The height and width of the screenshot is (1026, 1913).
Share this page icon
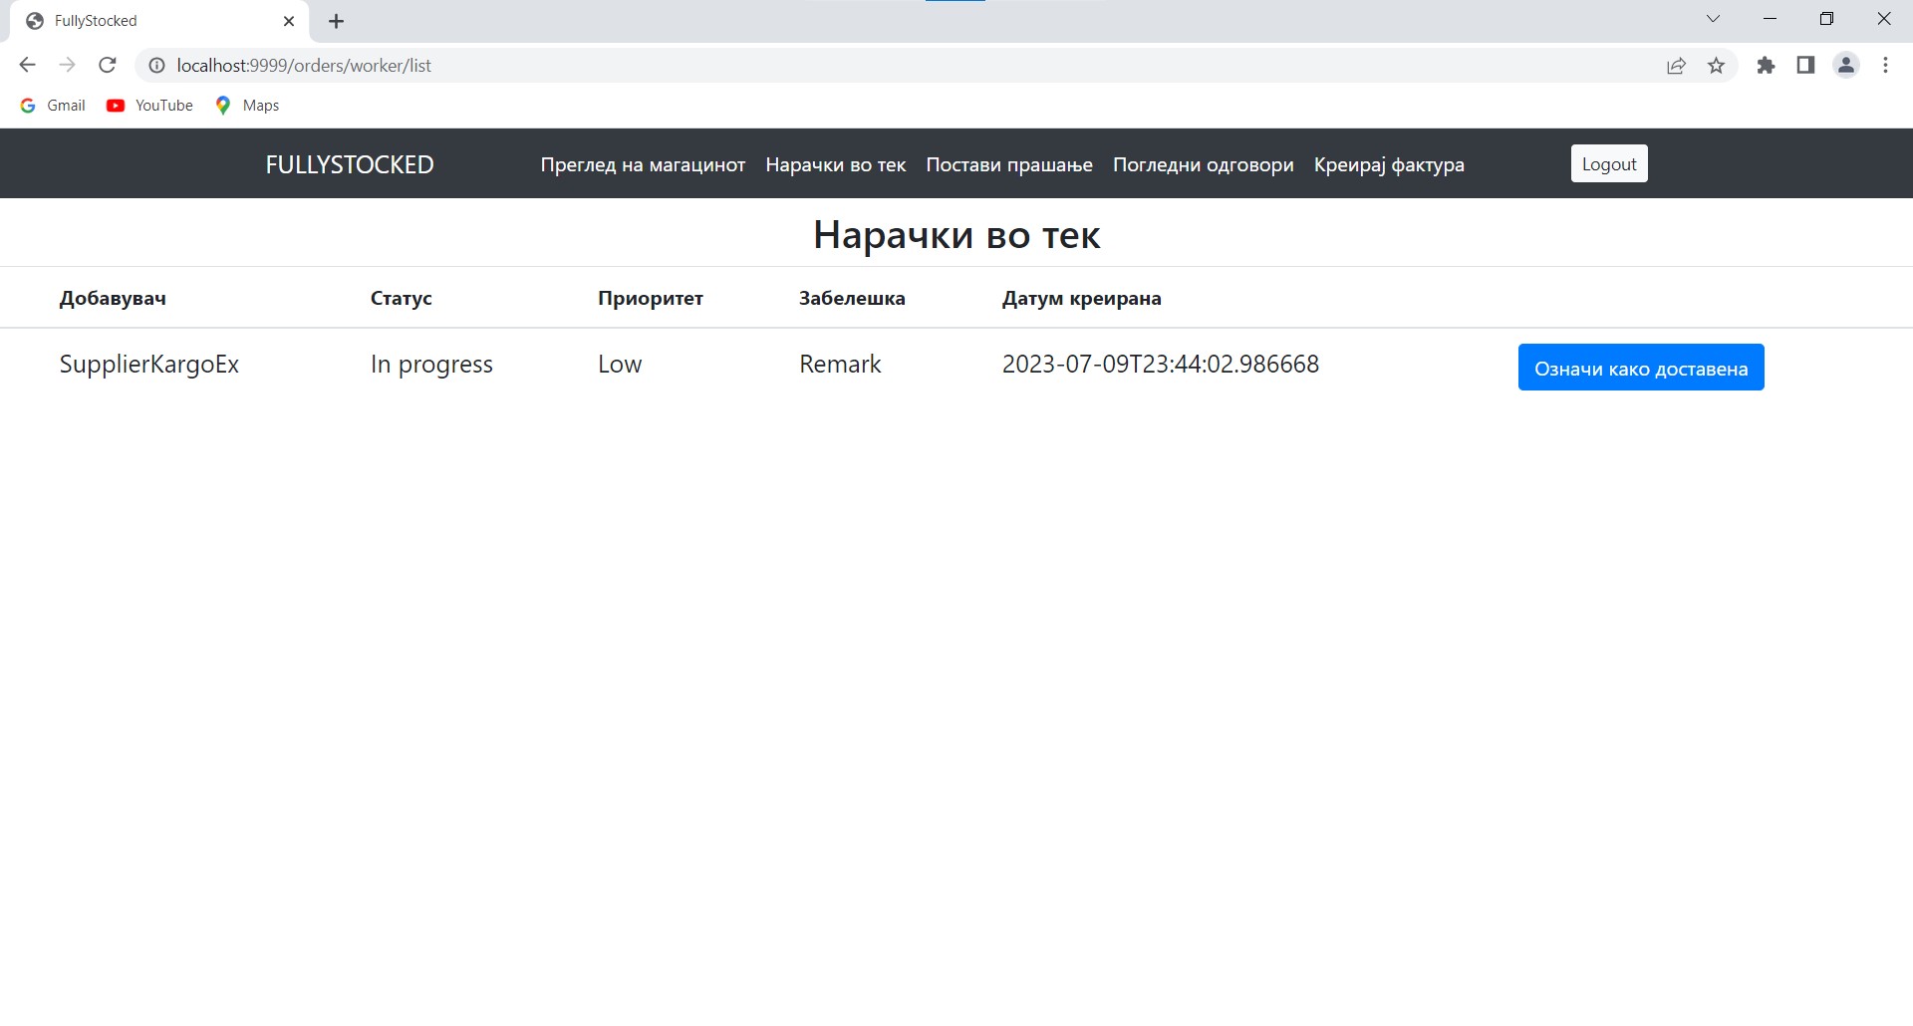coord(1676,66)
